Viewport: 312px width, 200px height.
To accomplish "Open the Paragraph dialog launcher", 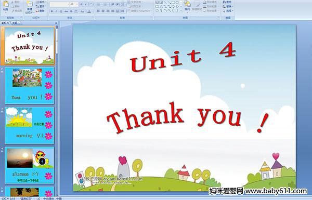I will tap(152, 18).
